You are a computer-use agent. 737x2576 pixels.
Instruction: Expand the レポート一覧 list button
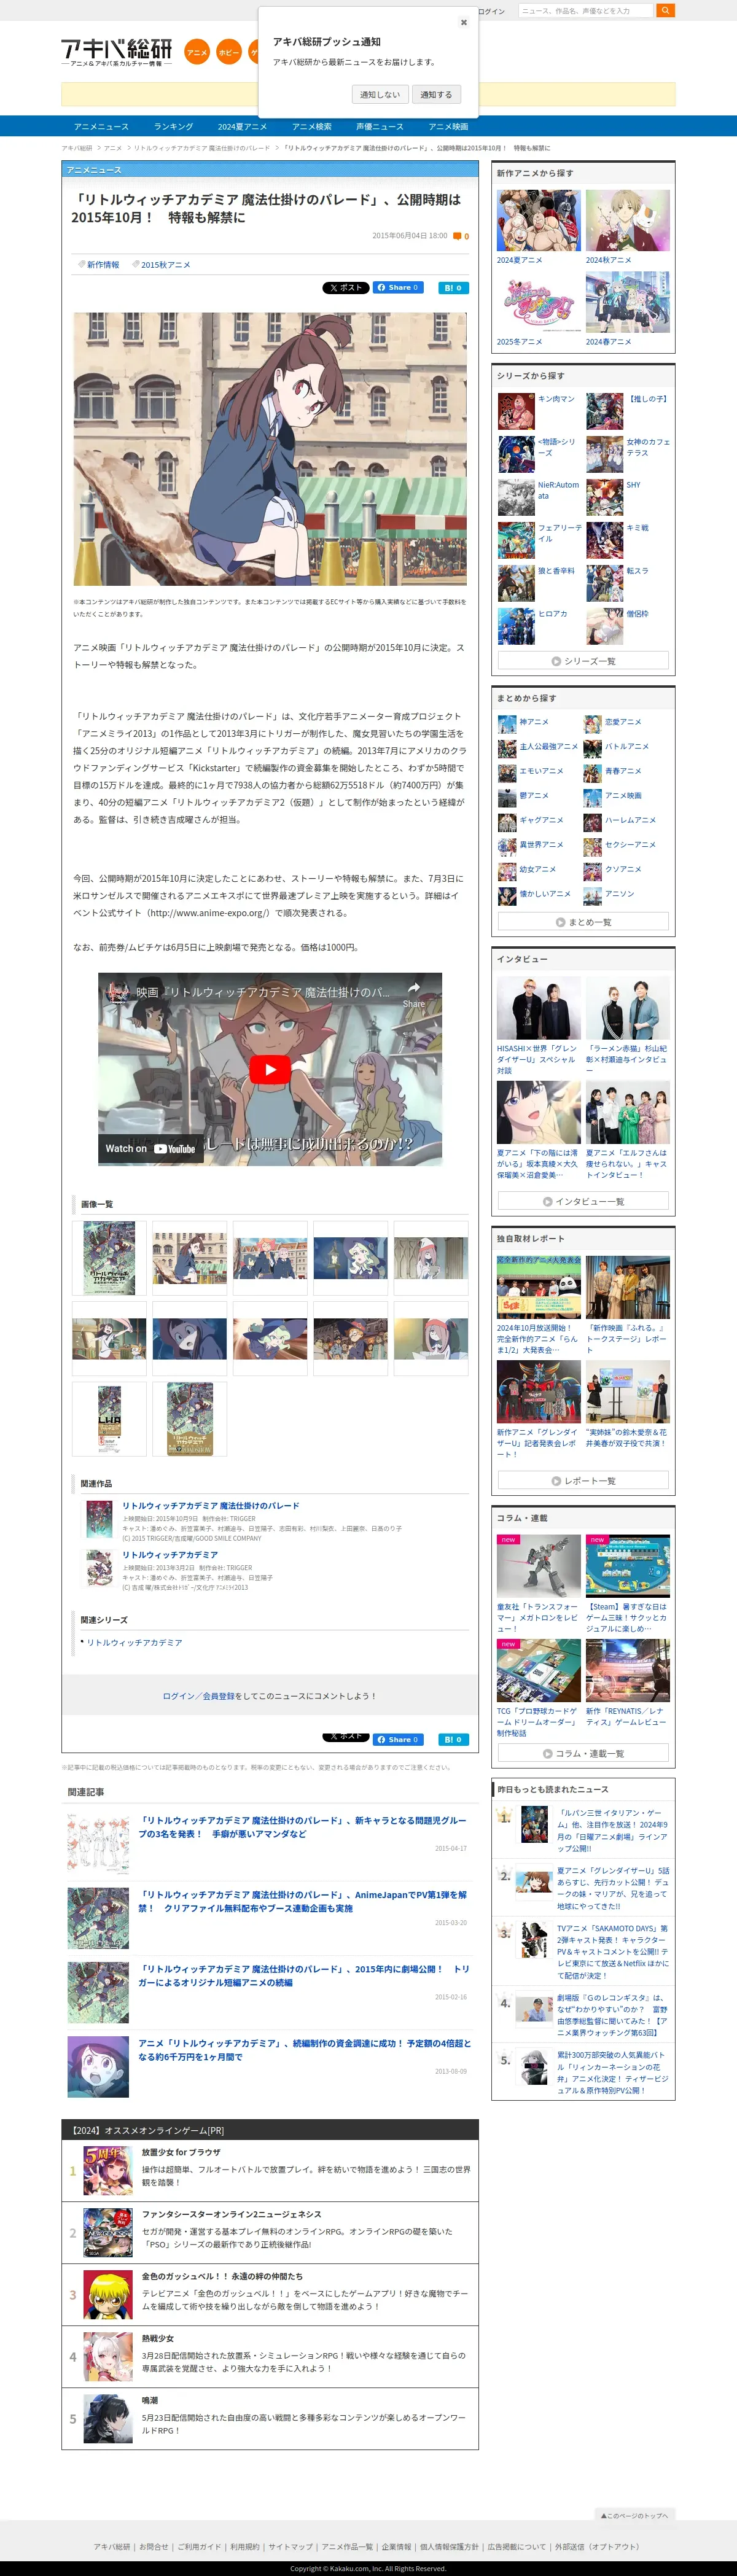tap(583, 1481)
